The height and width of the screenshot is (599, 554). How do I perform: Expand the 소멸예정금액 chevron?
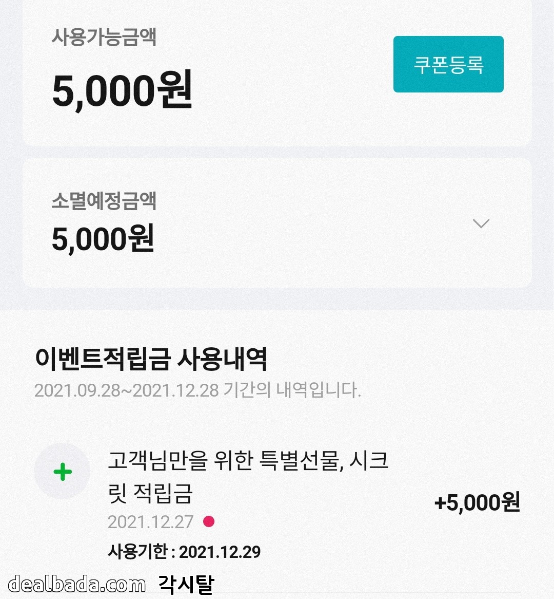pos(481,223)
